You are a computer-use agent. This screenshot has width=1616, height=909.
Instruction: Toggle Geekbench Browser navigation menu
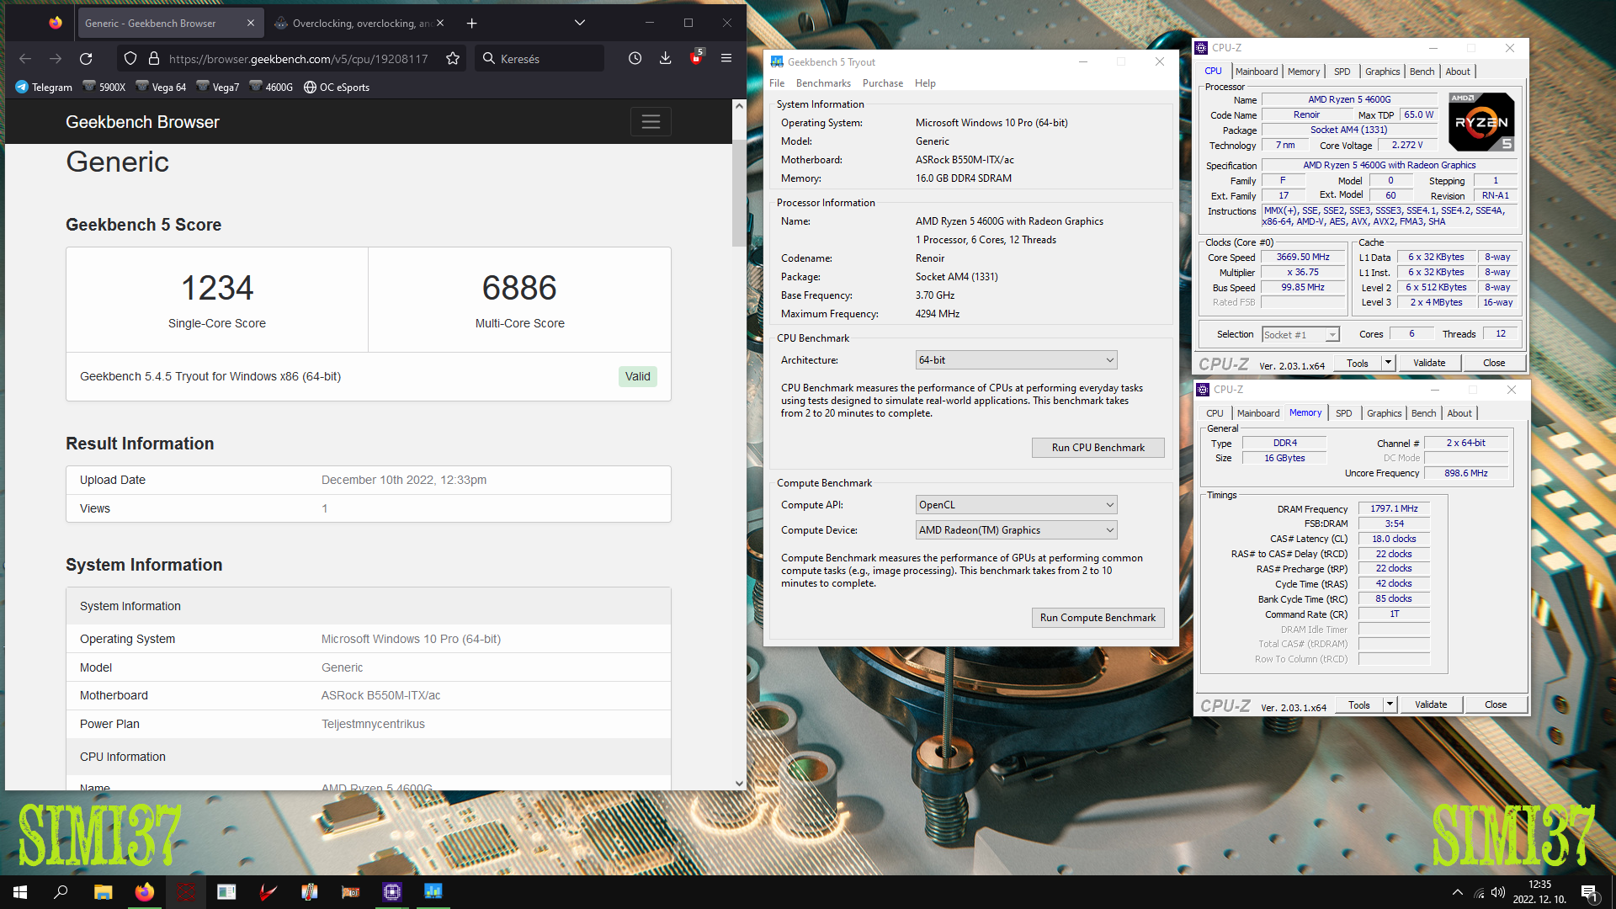pyautogui.click(x=651, y=122)
